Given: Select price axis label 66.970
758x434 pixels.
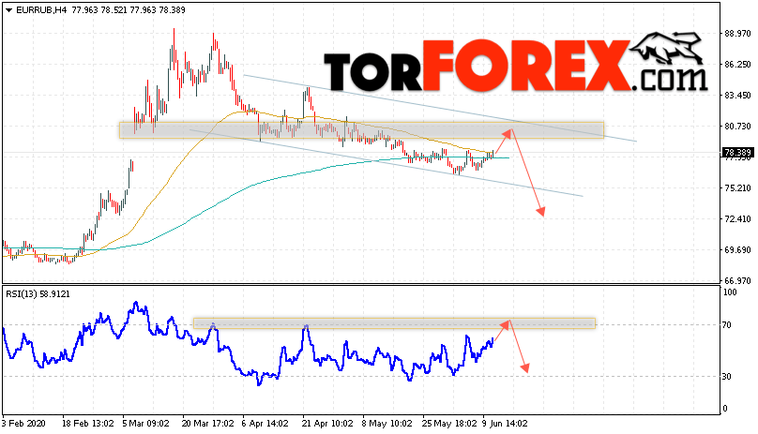Looking at the screenshot, I should (737, 281).
